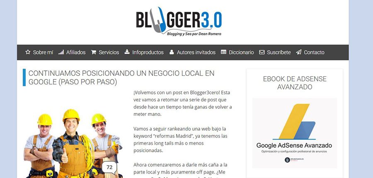
Task: Click the signal bars icon beside Afiliados
Action: [61, 52]
